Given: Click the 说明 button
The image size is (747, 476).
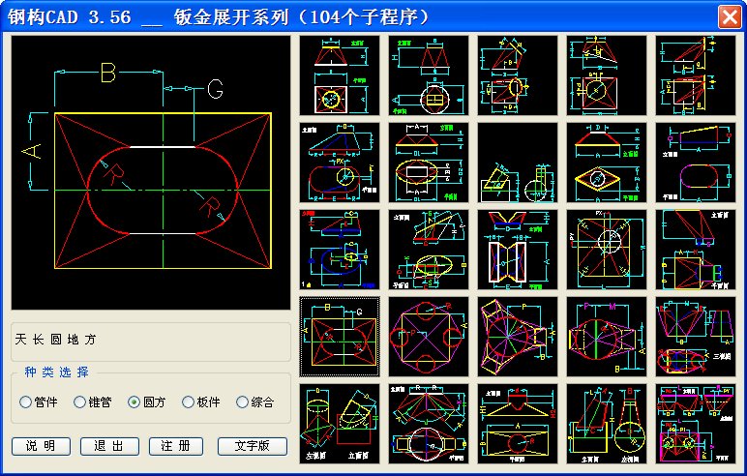Looking at the screenshot, I should pyautogui.click(x=41, y=446).
